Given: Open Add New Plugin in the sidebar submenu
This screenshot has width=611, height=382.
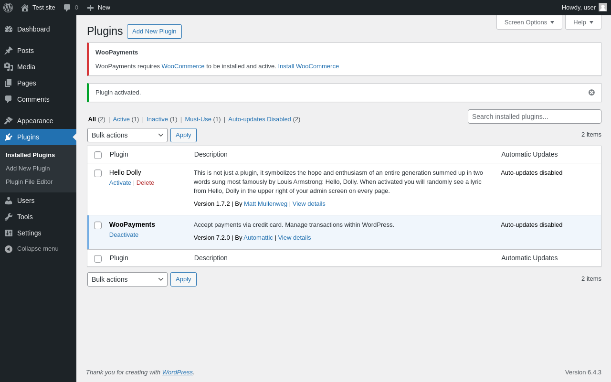Looking at the screenshot, I should click(x=28, y=169).
